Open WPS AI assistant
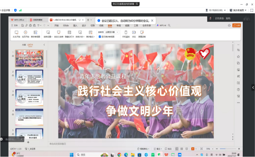This screenshot has width=255, height=157. (161, 26)
